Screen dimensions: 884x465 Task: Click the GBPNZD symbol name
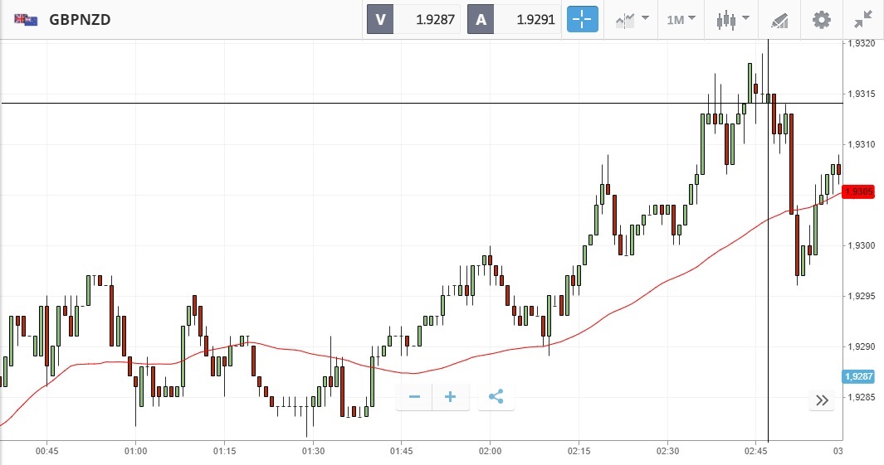click(80, 19)
